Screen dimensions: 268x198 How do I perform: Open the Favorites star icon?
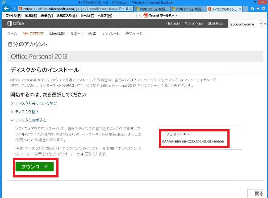pyautogui.click(x=258, y=8)
